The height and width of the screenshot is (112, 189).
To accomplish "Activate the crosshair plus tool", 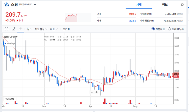I will pyautogui.click(x=21, y=29).
